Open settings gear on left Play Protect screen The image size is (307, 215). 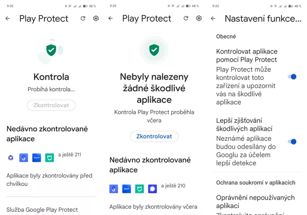[x=96, y=18]
